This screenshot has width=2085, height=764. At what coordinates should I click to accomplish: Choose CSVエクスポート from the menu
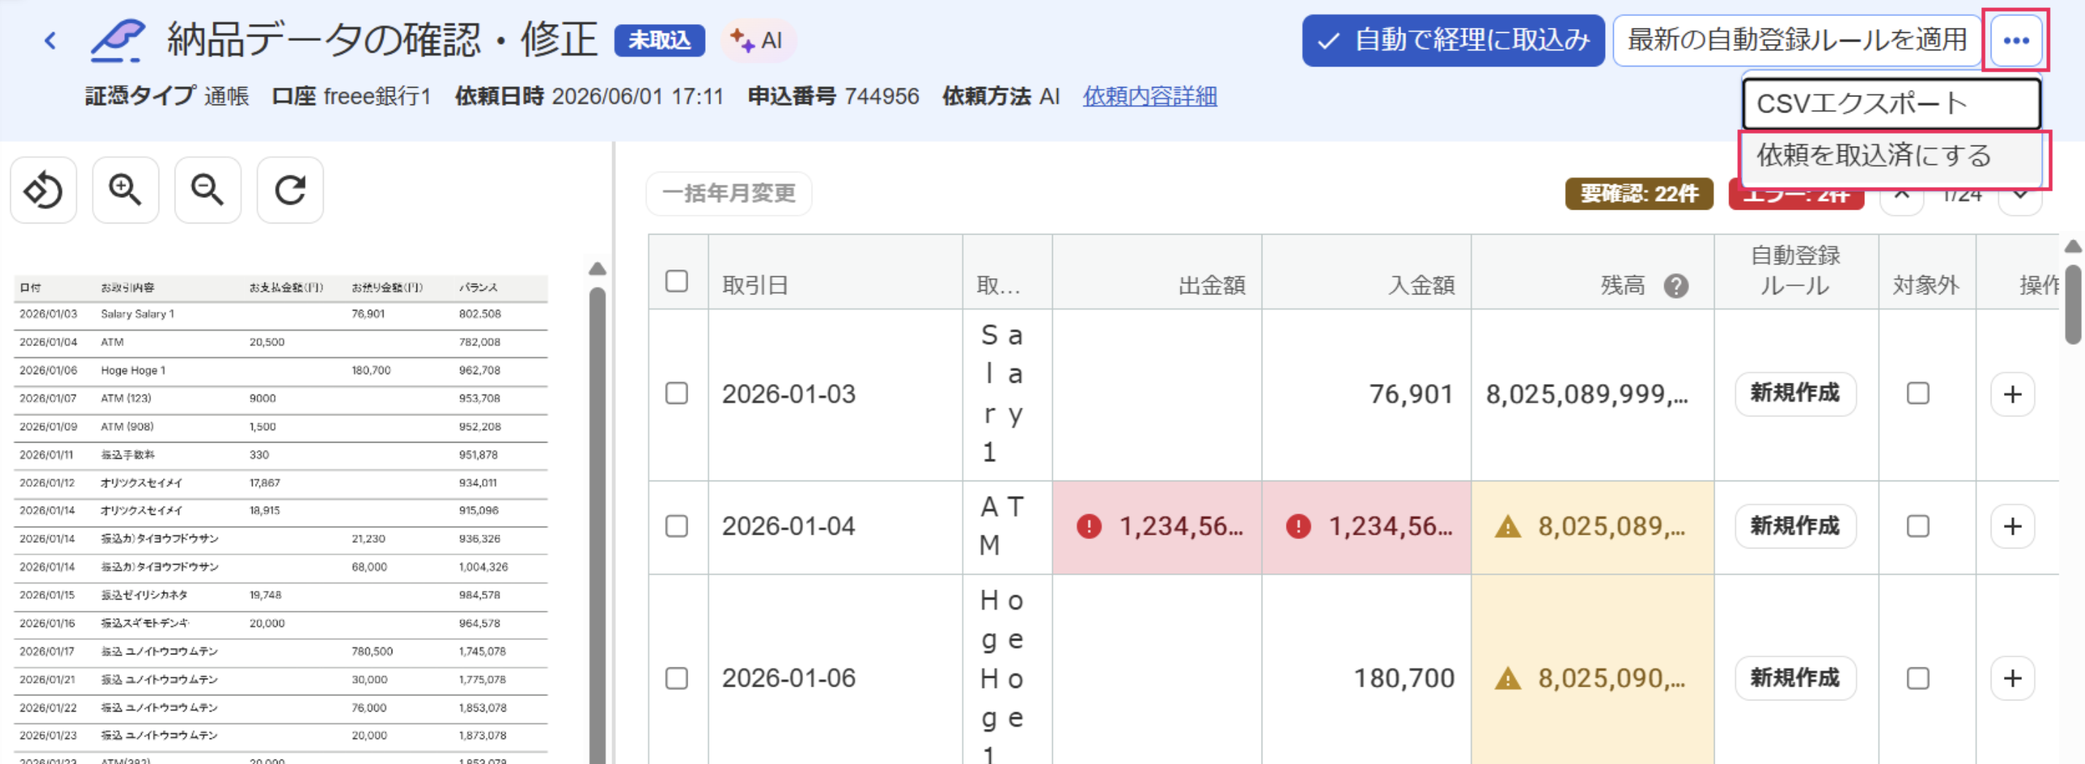pos(1891,104)
